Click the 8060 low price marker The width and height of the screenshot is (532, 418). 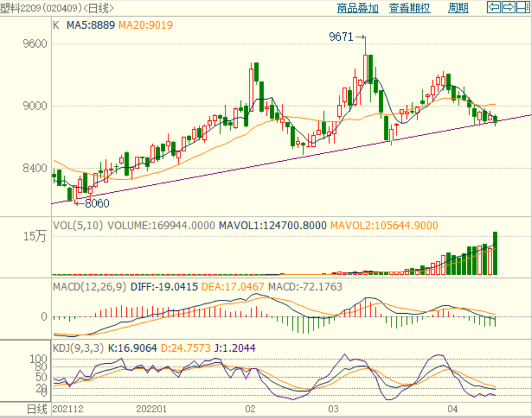(x=96, y=203)
